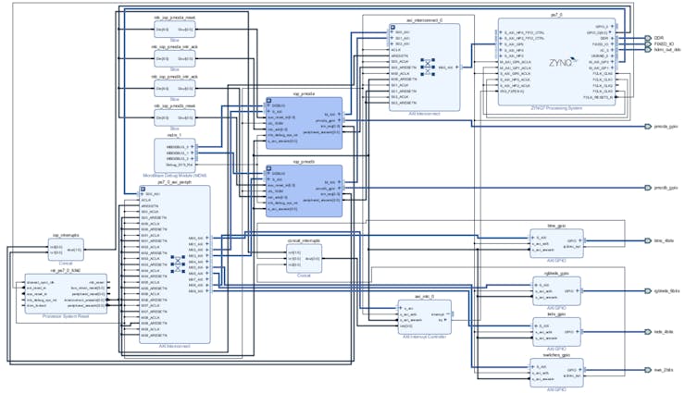Select the btns_4bits output port symbol
685x393 pixels.
(648, 240)
